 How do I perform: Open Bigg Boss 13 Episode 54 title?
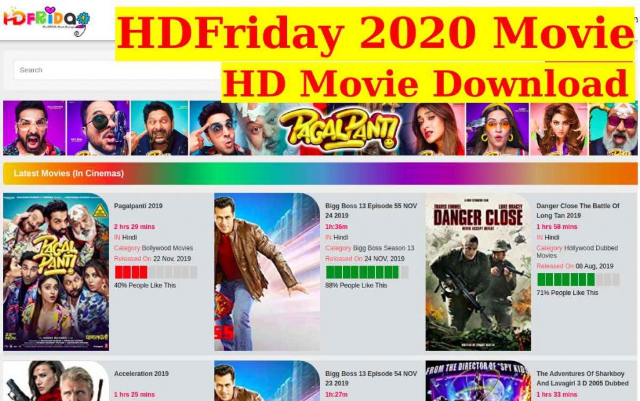pyautogui.click(x=371, y=379)
